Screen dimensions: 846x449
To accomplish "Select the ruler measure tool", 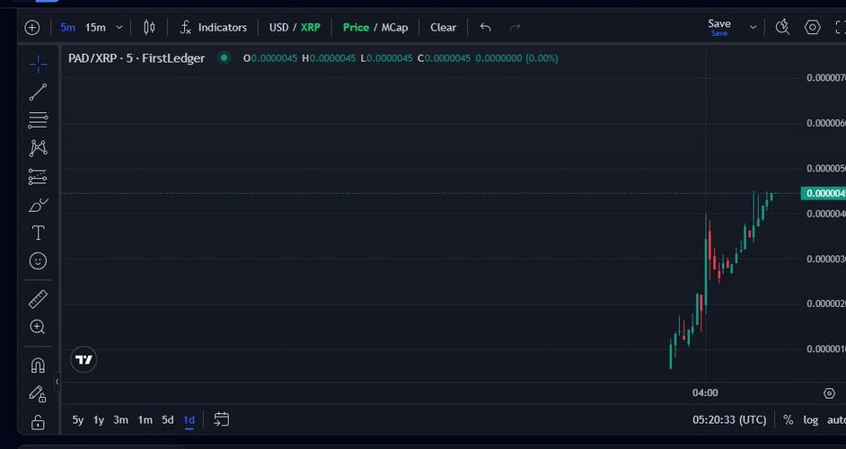I will (x=38, y=299).
